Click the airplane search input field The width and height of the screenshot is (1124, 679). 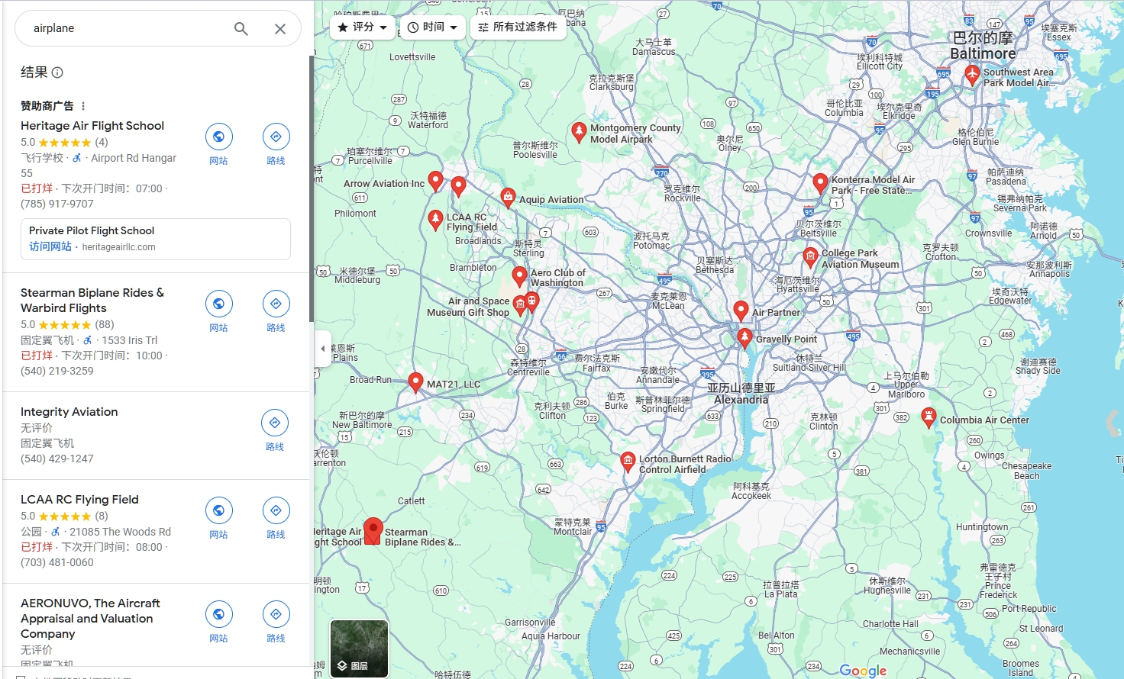pyautogui.click(x=126, y=28)
